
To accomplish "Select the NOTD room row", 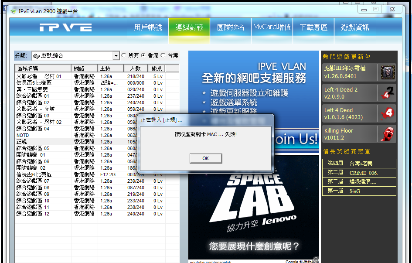I will [76, 135].
